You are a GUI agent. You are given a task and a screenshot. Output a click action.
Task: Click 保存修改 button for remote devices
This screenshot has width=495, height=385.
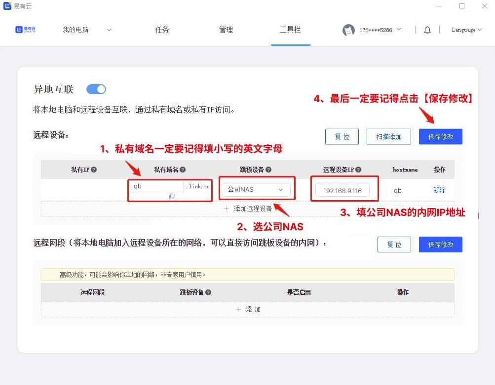pyautogui.click(x=440, y=137)
